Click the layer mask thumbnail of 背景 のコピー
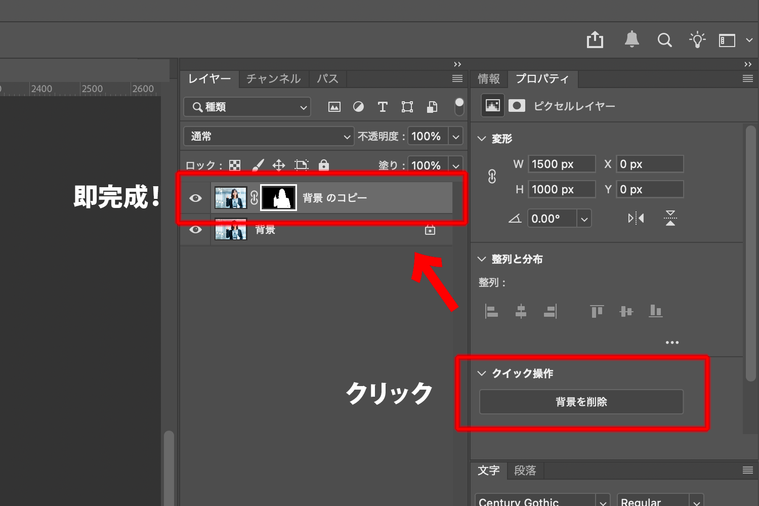This screenshot has width=759, height=506. [278, 198]
